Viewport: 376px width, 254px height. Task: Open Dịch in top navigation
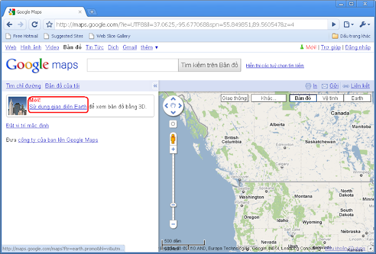pyautogui.click(x=113, y=47)
